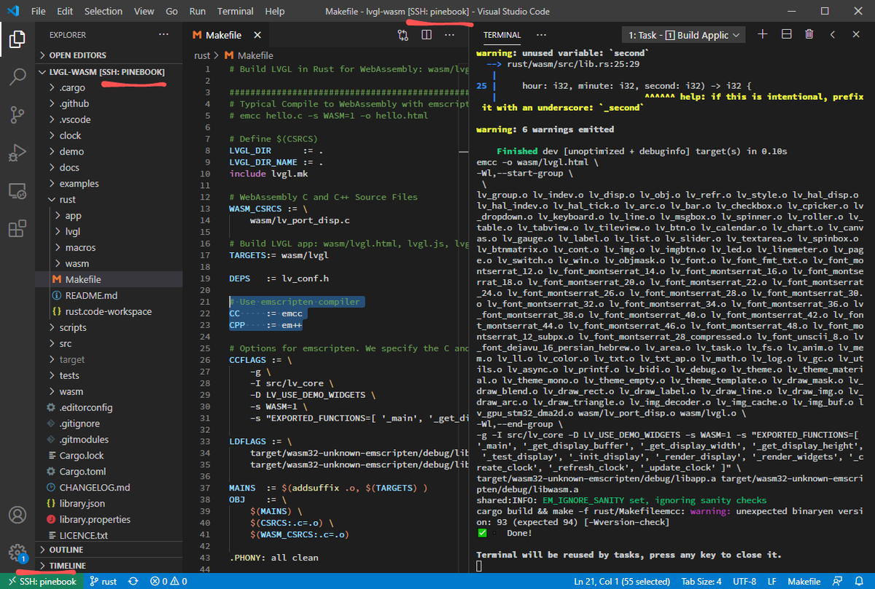Image resolution: width=875 pixels, height=589 pixels.
Task: Kill the terminal with trash icon
Action: [x=809, y=34]
